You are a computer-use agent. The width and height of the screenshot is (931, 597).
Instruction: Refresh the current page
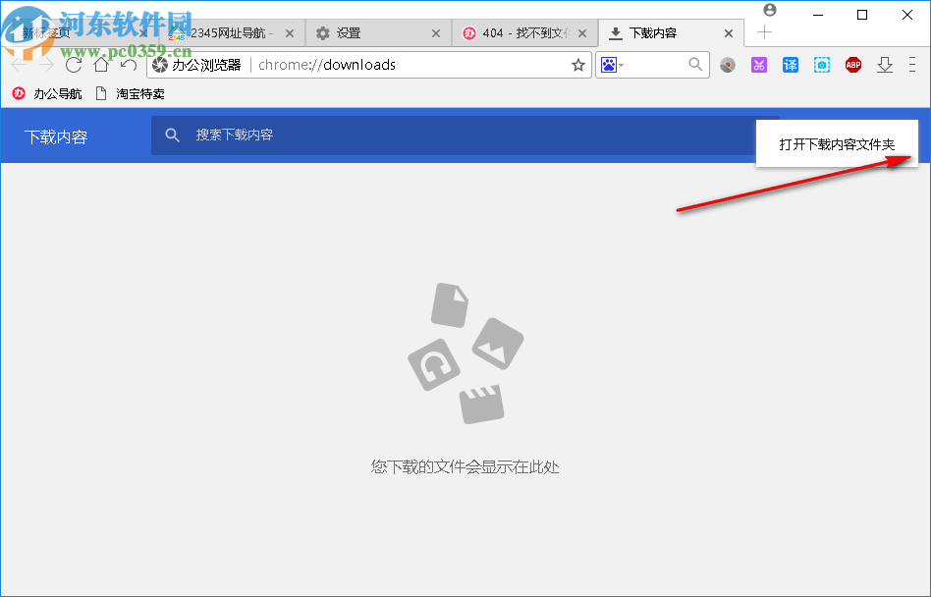74,65
